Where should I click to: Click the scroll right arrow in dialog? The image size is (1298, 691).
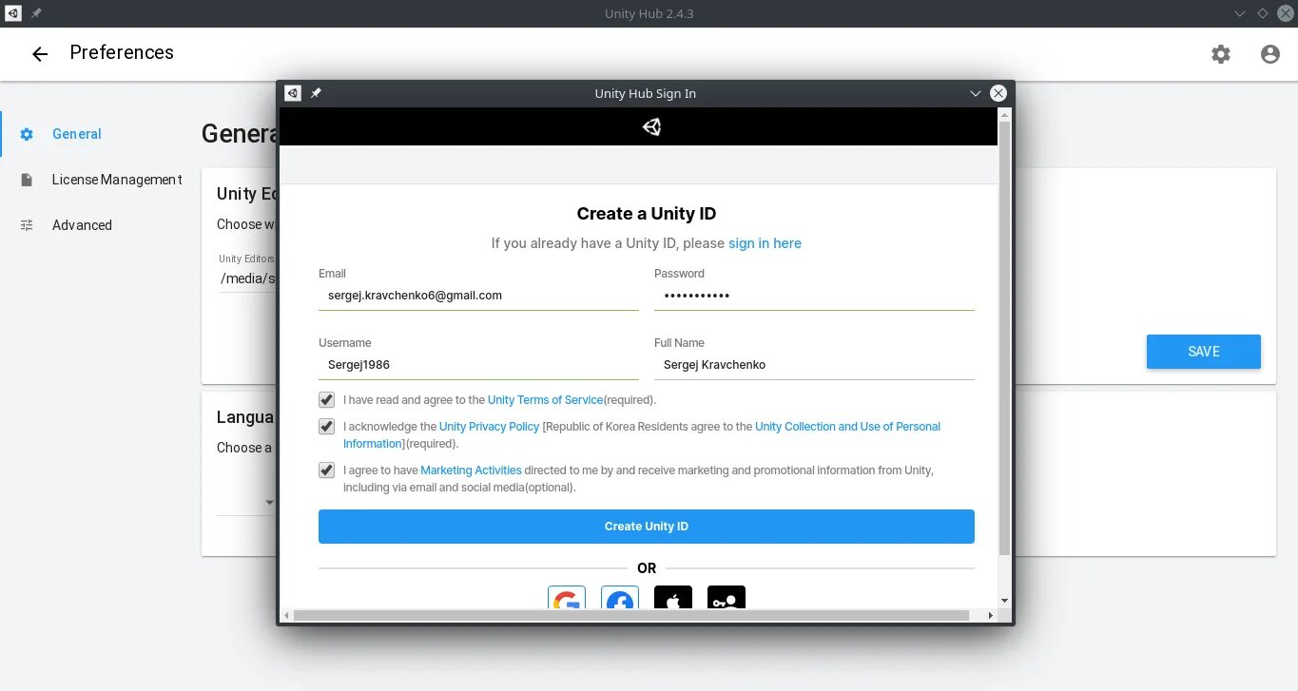click(990, 616)
